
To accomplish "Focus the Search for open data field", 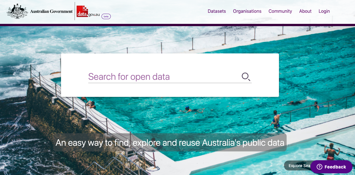I will click(x=164, y=77).
